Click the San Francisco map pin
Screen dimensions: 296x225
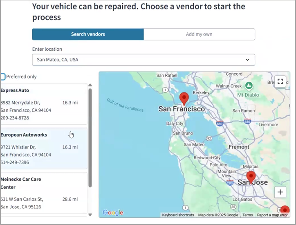tap(184, 99)
